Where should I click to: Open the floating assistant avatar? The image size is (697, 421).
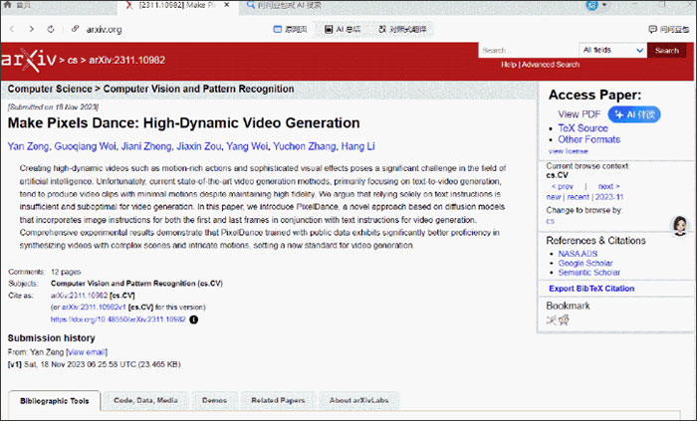[x=680, y=226]
